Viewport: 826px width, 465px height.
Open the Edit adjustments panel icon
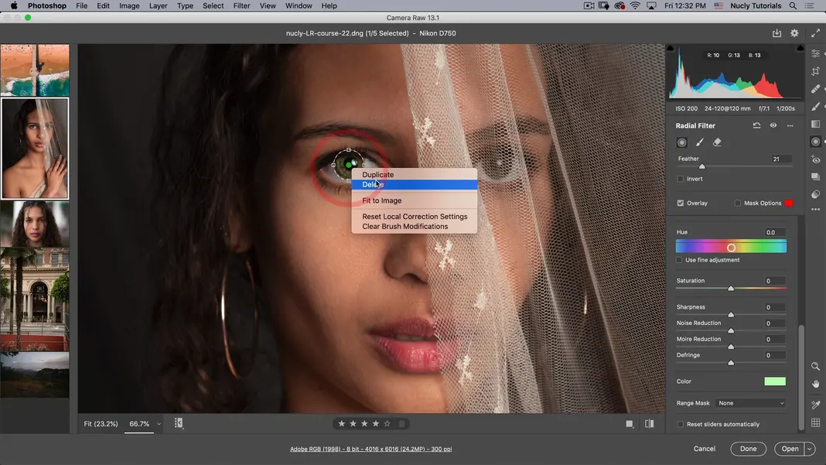(x=815, y=54)
